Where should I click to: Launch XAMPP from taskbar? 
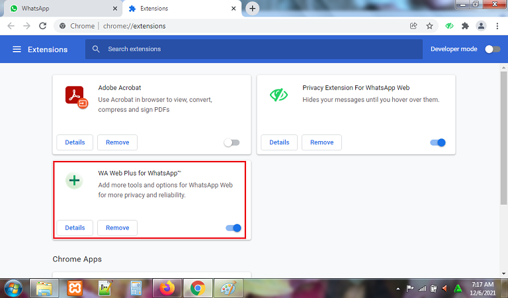click(75, 288)
